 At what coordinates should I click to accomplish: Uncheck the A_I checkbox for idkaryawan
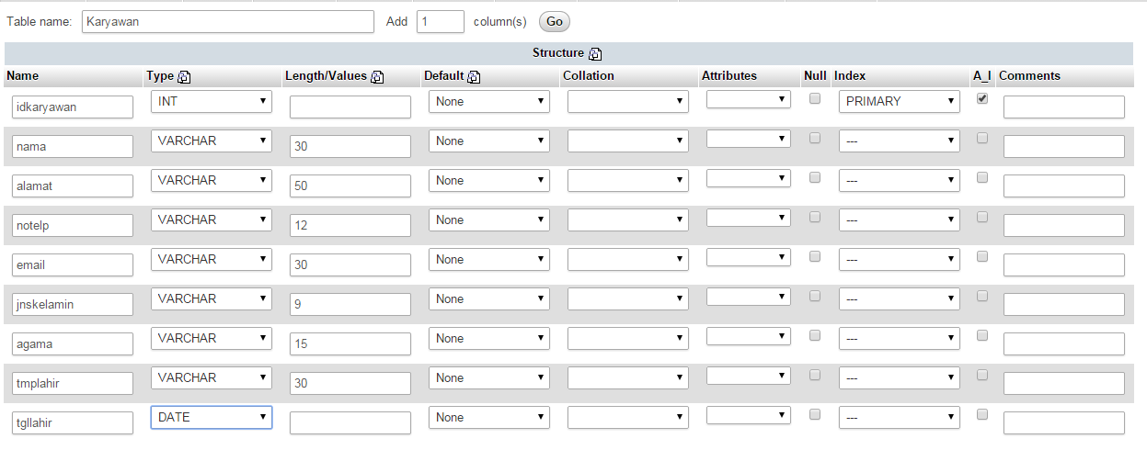pyautogui.click(x=982, y=98)
